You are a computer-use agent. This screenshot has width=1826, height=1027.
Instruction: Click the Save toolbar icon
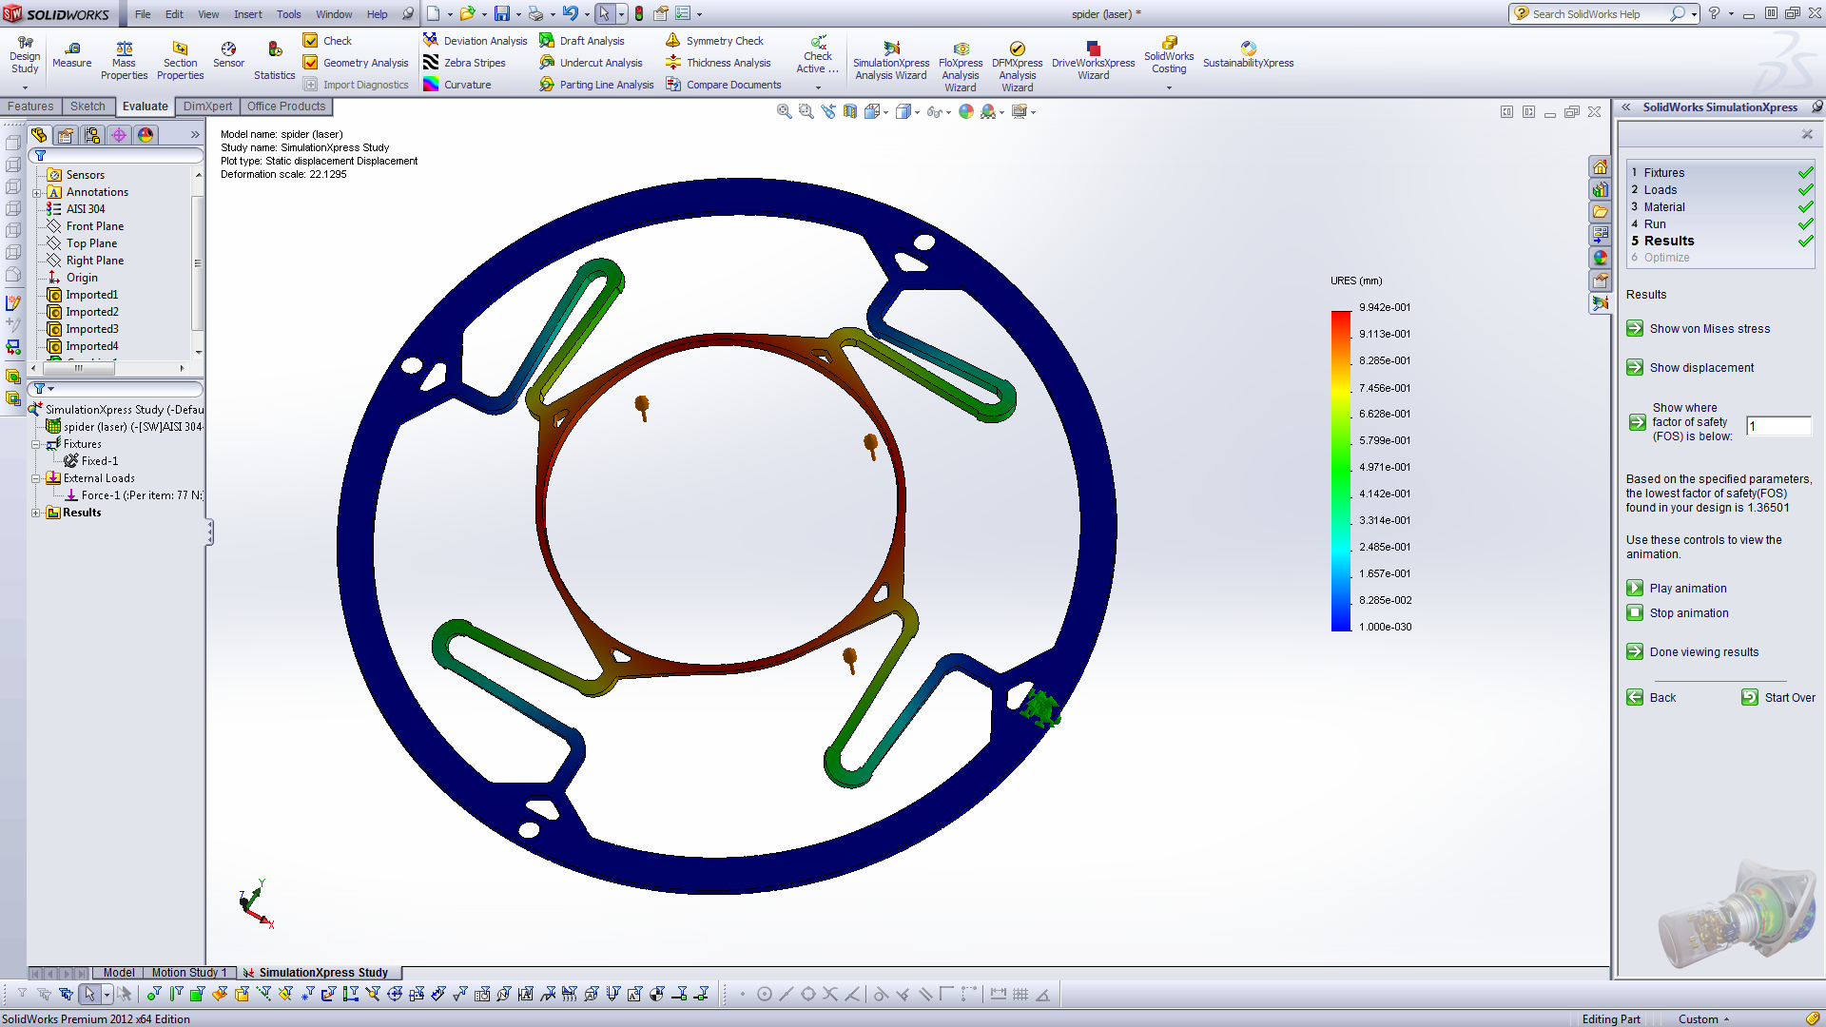point(501,13)
